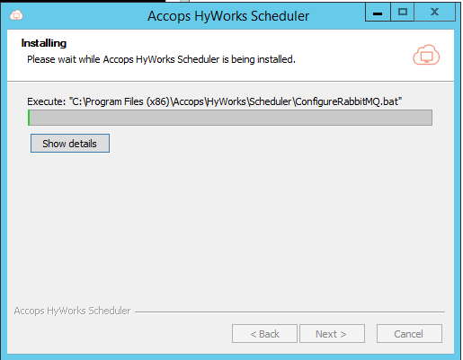The height and width of the screenshot is (360, 463).
Task: Close the installer with the X button
Action: (434, 13)
